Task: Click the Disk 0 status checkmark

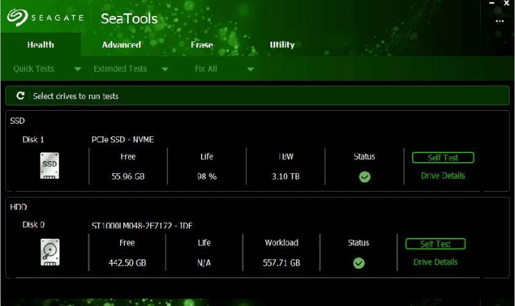Action: tap(359, 263)
